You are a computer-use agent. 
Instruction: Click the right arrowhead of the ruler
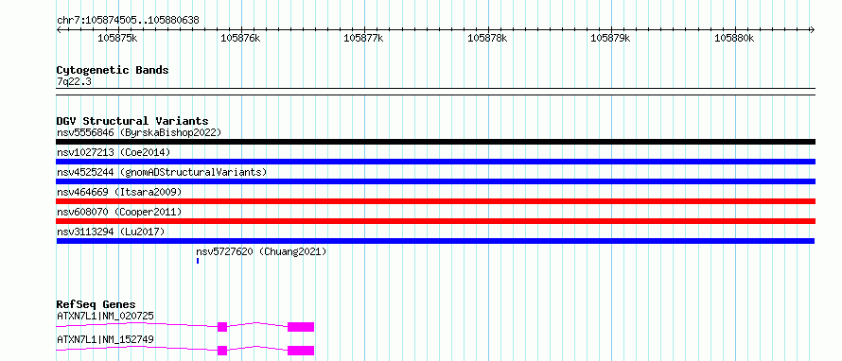coord(813,29)
